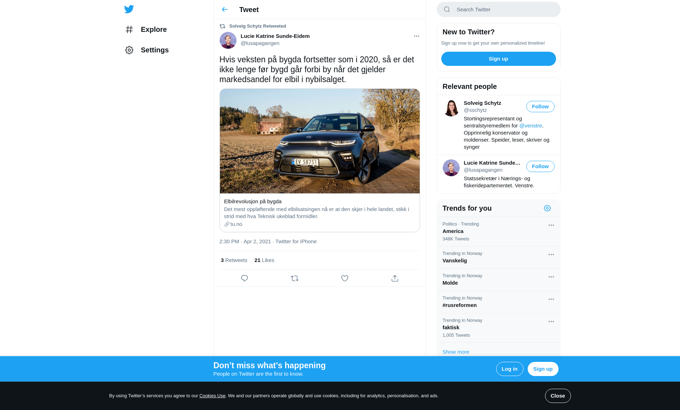Open the Kia car article image
This screenshot has height=410, width=680.
pyautogui.click(x=319, y=141)
